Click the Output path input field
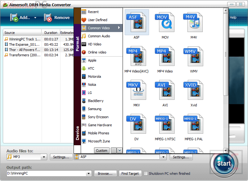The image size is (248, 181). [x=46, y=174]
